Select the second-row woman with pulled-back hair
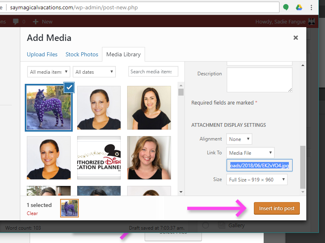 coord(49,158)
